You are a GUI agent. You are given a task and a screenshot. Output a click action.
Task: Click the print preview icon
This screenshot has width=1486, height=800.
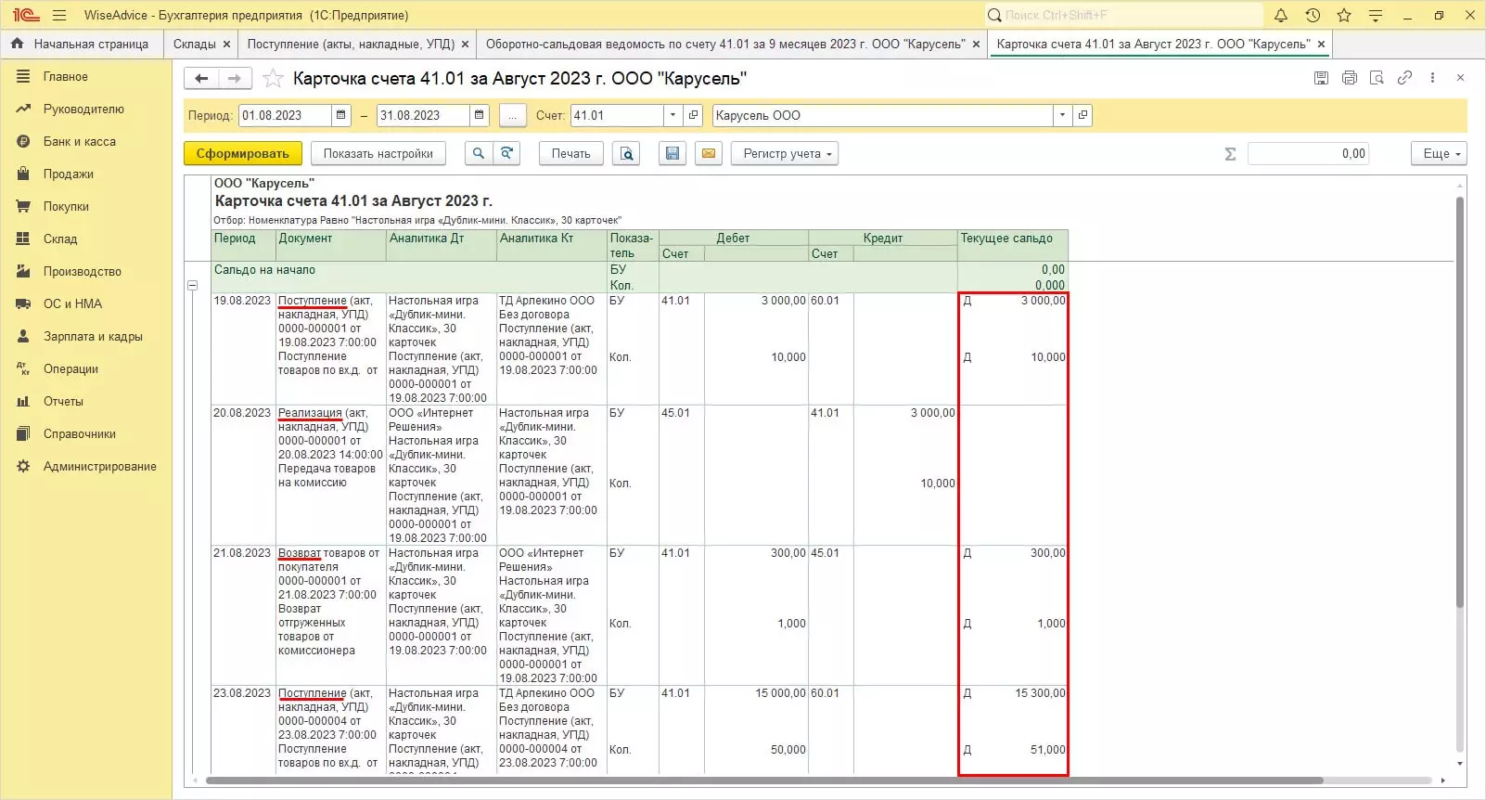click(626, 154)
